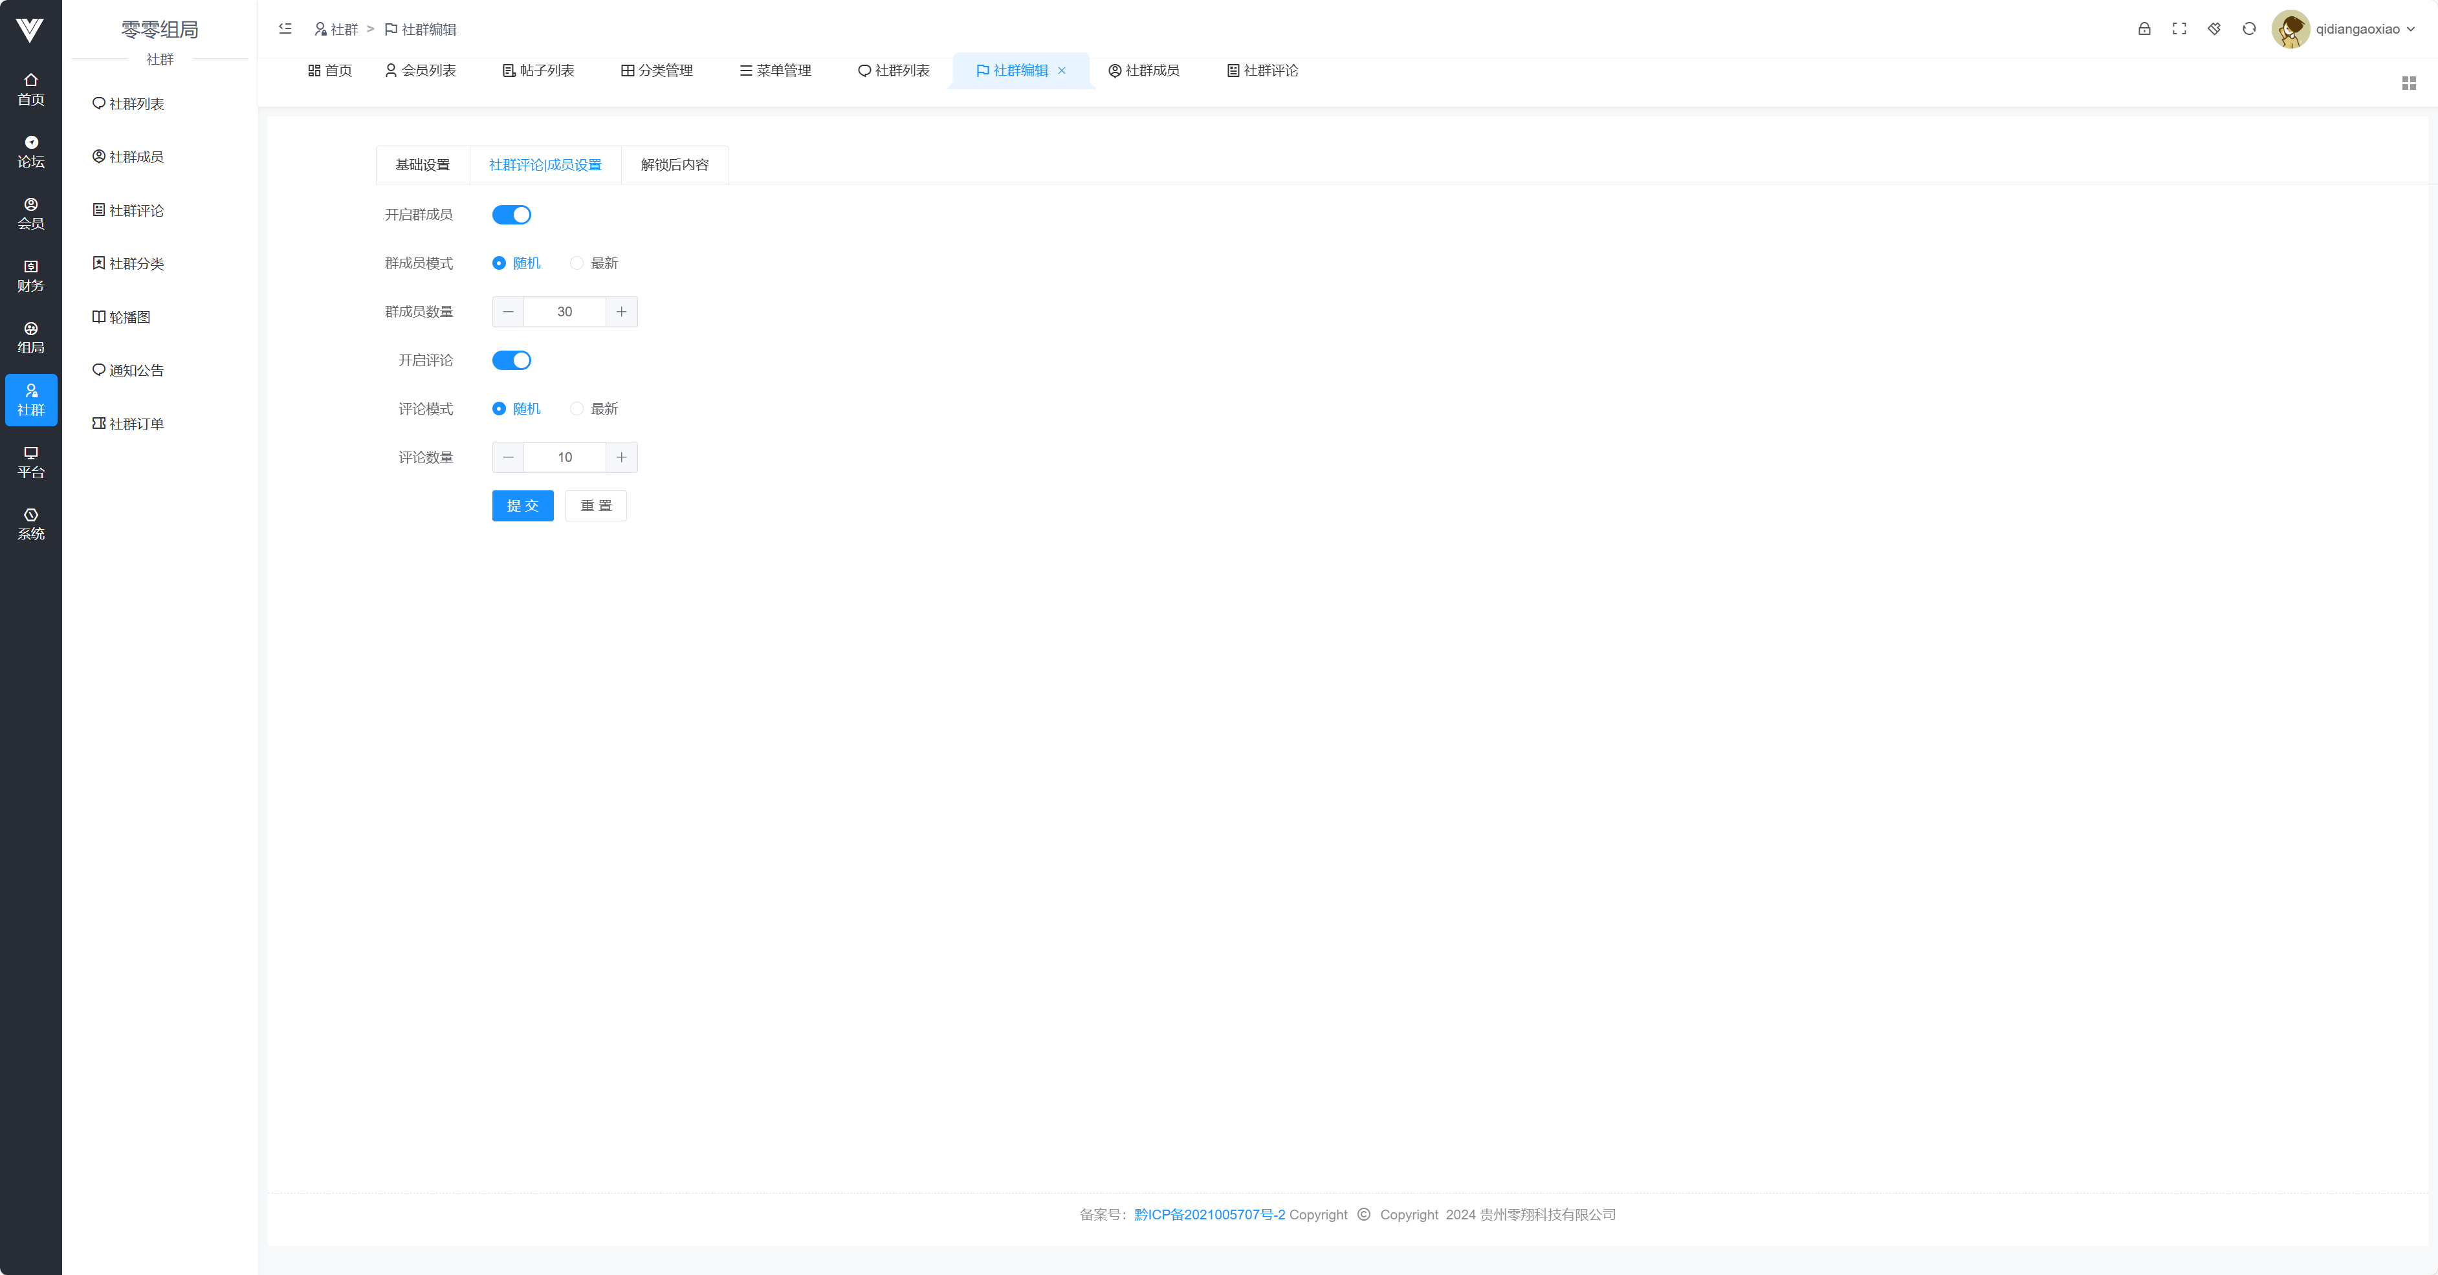Click the refresh icon in header

coord(2248,29)
